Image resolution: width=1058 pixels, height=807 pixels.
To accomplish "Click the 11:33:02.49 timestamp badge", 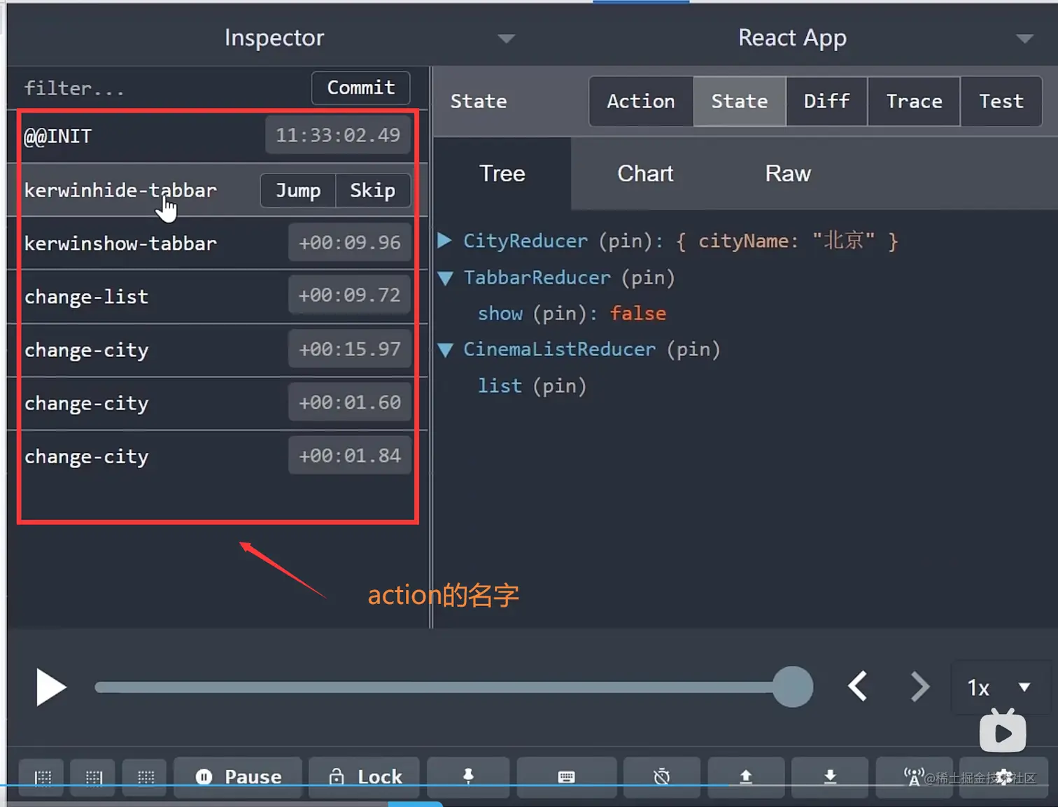I will point(338,135).
